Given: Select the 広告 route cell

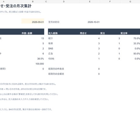Looking at the screenshot, I should click(51, 54).
